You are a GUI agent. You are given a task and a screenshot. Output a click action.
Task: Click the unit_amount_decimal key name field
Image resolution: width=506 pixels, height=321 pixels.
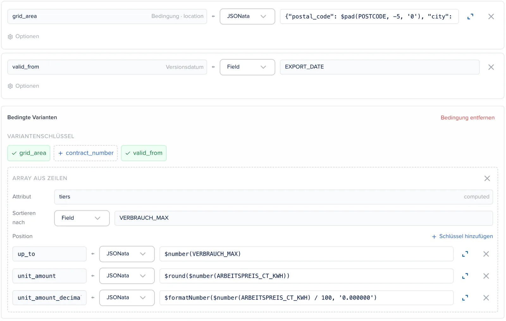(x=49, y=298)
